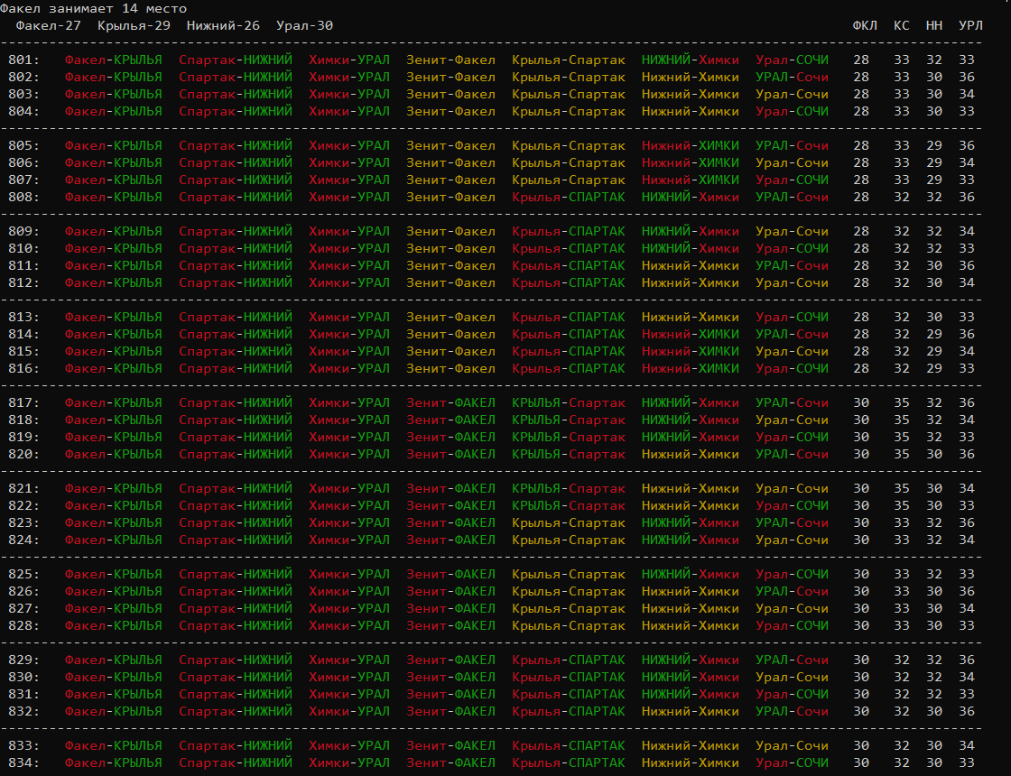Select 'УРАЛ-Сочи' in row 814
Viewport: 1011px width, 776px height.
792,335
